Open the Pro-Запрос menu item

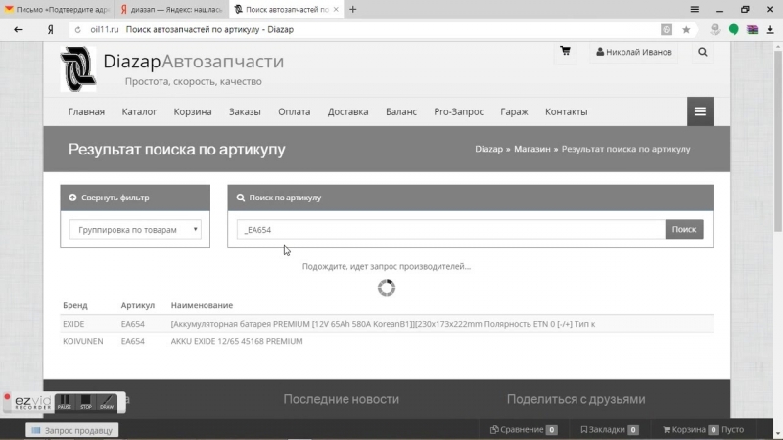[458, 111]
